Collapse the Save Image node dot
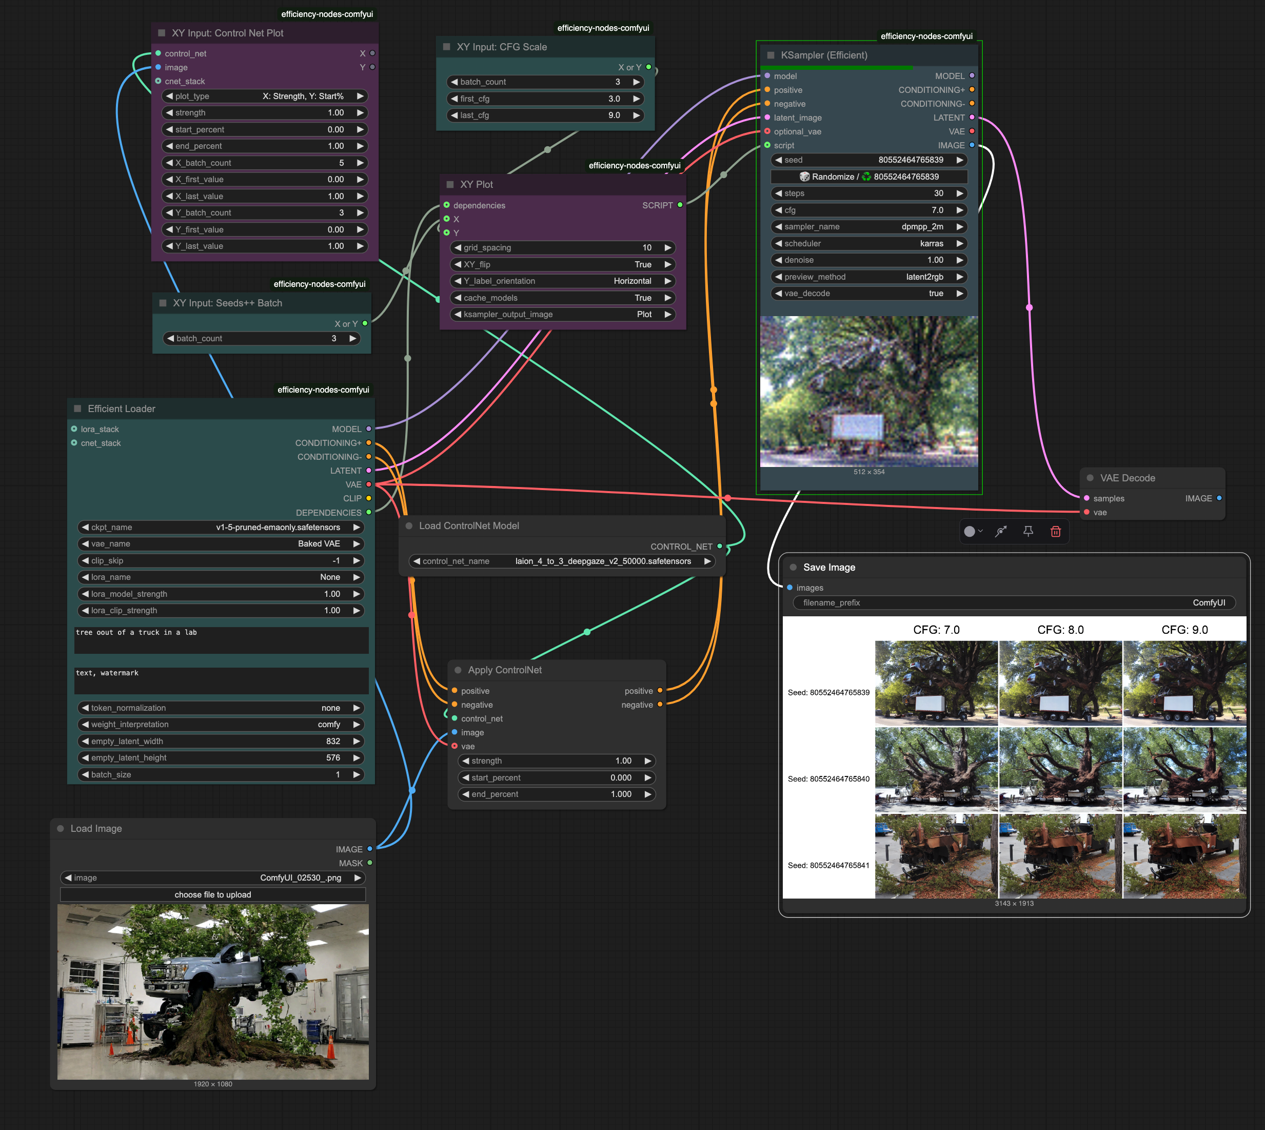The width and height of the screenshot is (1265, 1130). pyautogui.click(x=793, y=568)
